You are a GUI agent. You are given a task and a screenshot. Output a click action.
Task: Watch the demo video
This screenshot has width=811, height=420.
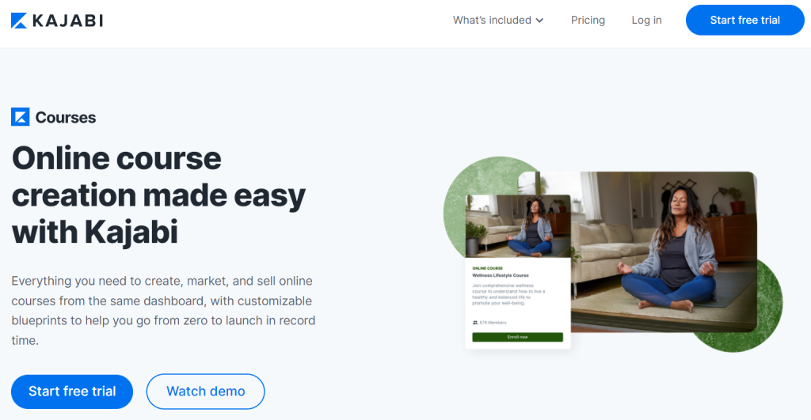click(205, 391)
